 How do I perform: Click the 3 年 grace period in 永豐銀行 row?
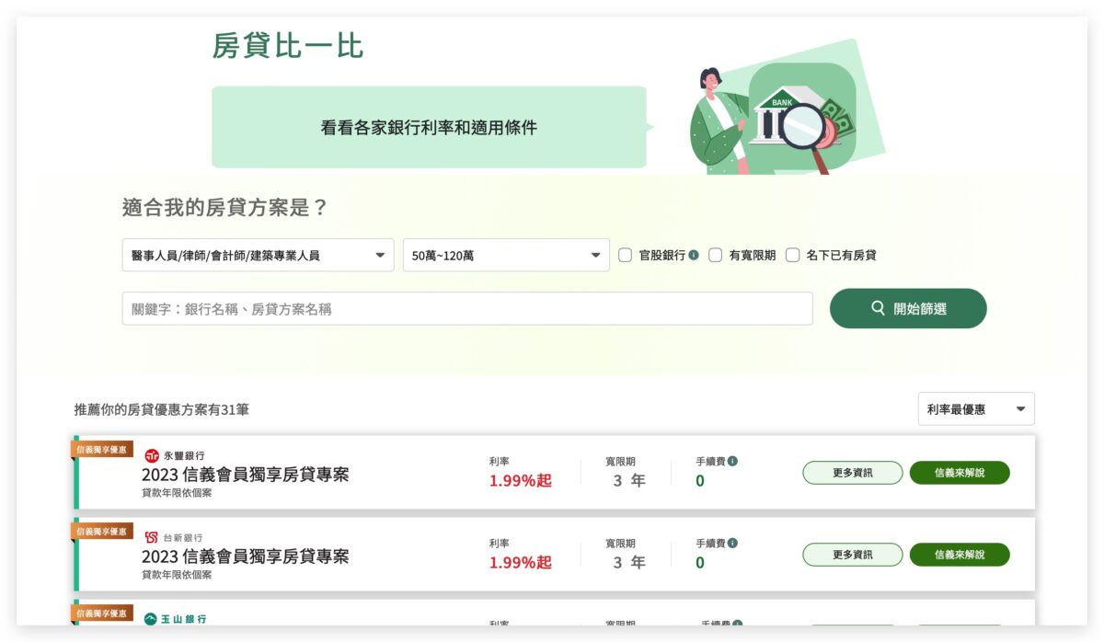[629, 481]
